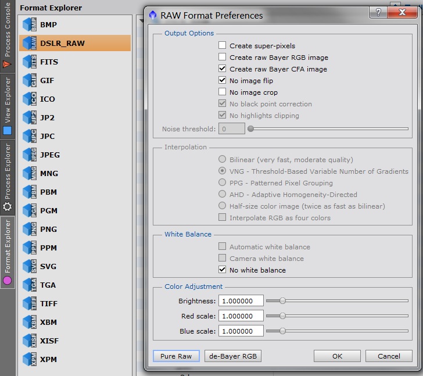
Task: Toggle No highlights clipping checkbox
Action: click(222, 115)
